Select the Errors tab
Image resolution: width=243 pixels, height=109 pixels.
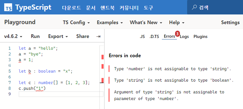(169, 37)
